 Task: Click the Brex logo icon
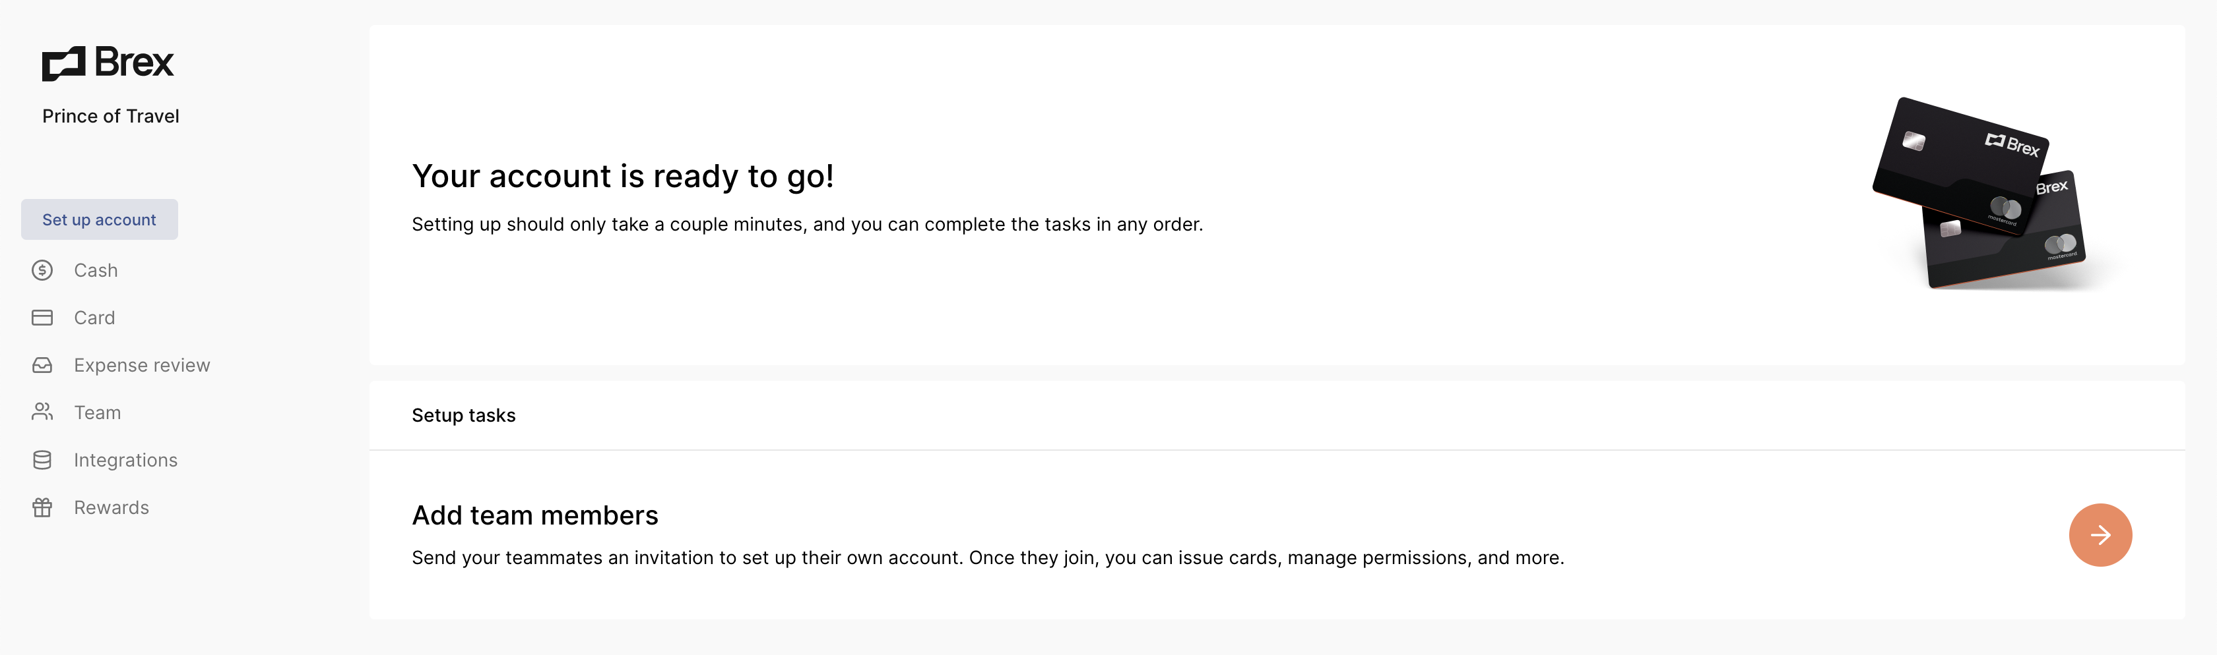(x=64, y=64)
